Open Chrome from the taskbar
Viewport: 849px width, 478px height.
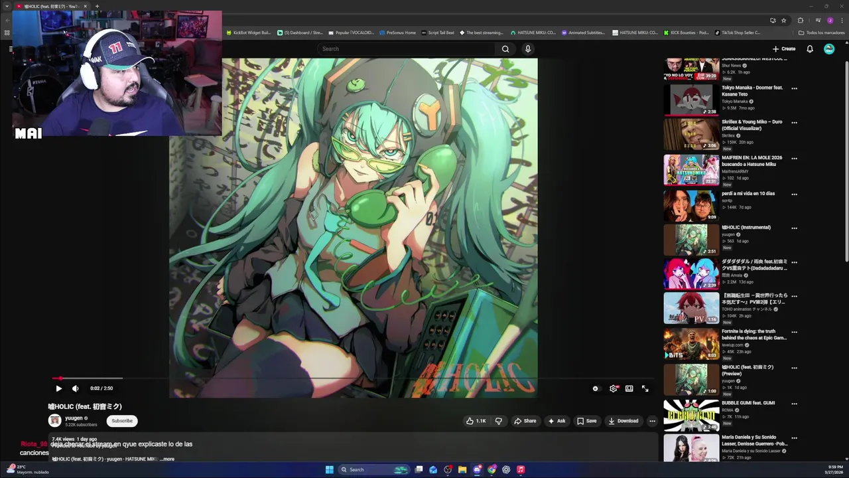tap(491, 469)
